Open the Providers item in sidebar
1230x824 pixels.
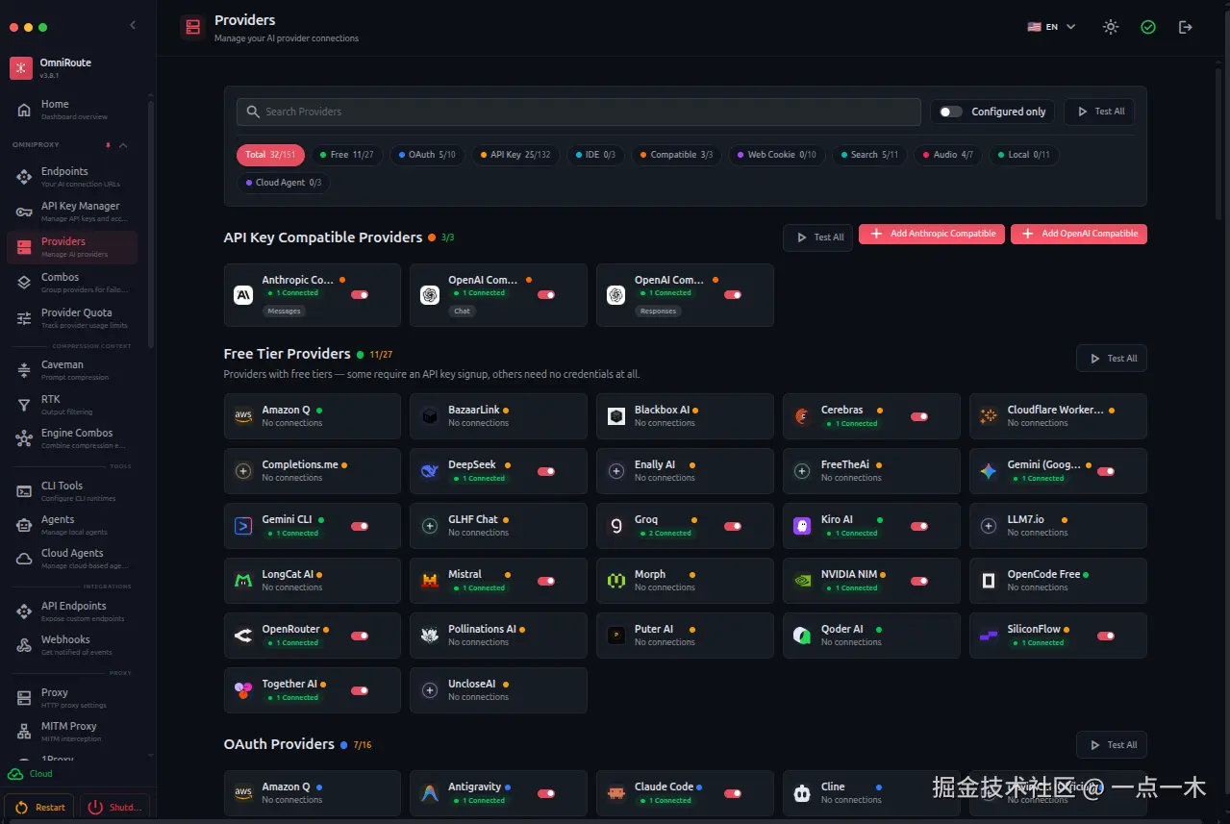pos(72,247)
